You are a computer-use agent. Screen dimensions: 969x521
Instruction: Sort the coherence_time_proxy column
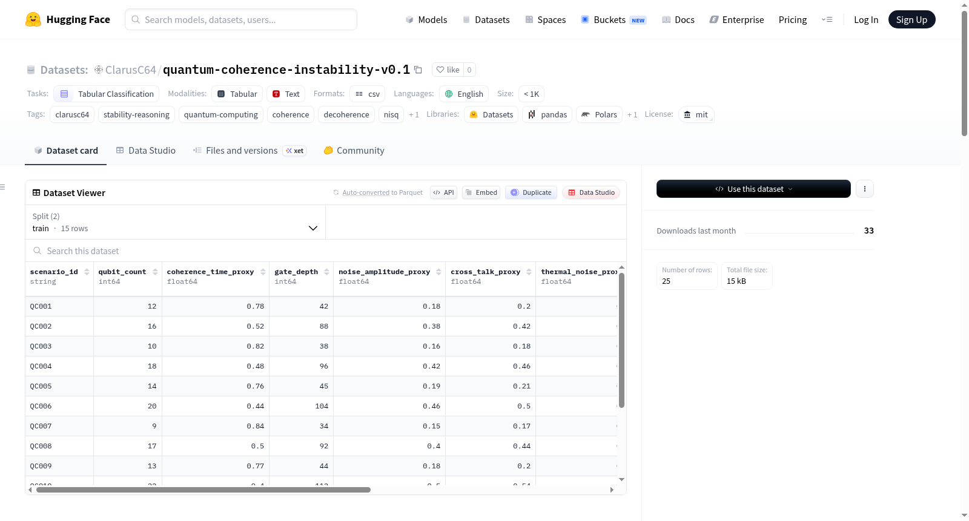point(263,272)
